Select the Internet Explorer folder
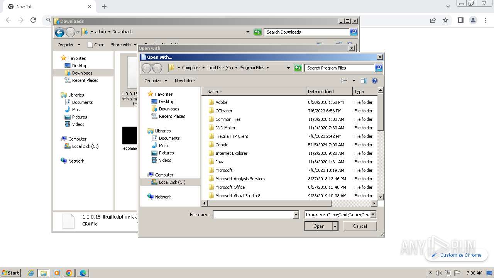Viewport: 494px width, 278px height. click(231, 153)
